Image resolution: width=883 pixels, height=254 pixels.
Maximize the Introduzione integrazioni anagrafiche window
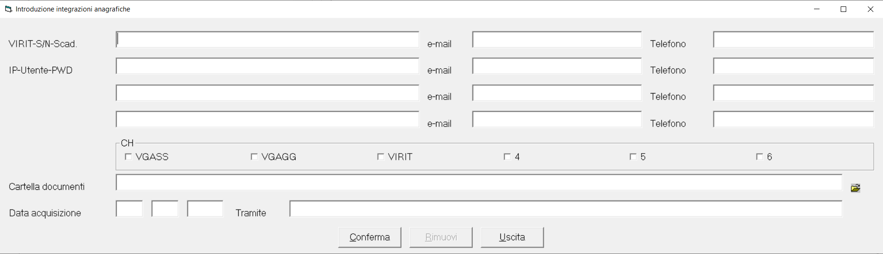[843, 9]
